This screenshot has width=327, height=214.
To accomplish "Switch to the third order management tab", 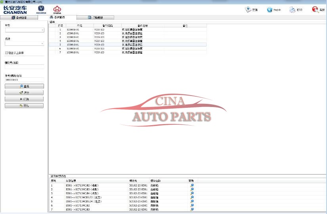I will pos(95,18).
